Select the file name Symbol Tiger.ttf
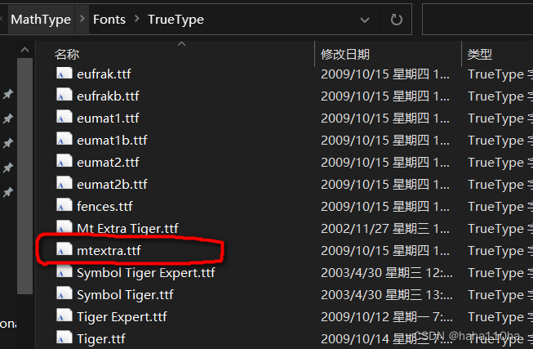533x349 pixels. [x=125, y=295]
